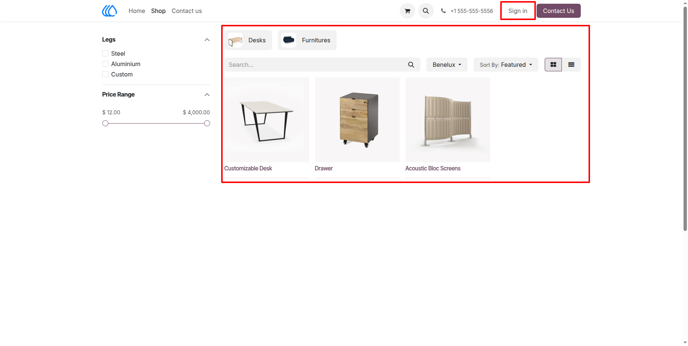Click the $ 12.00 minimum price value
The height and width of the screenshot is (346, 688).
(x=111, y=112)
